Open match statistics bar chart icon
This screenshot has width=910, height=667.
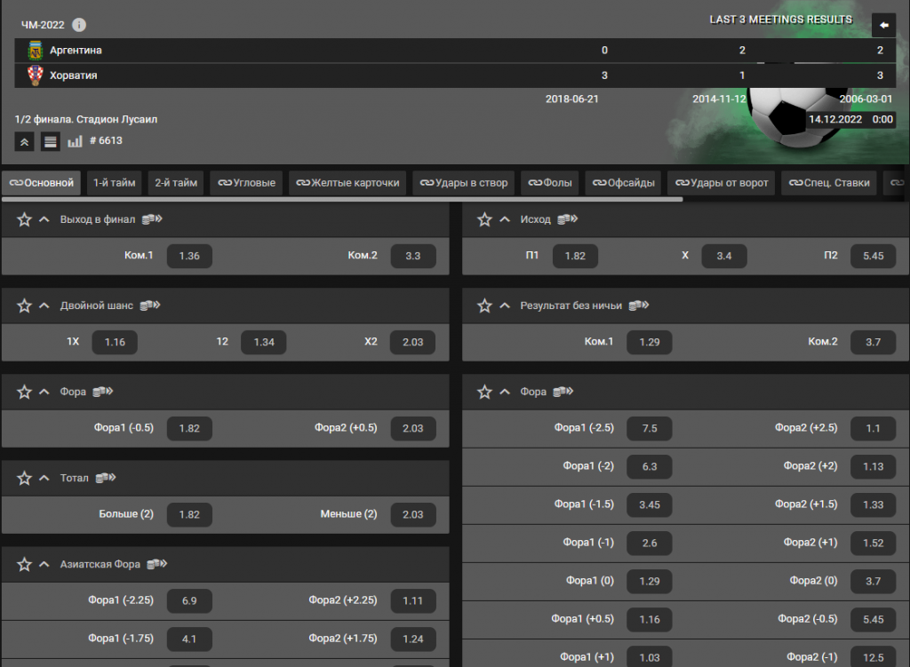point(75,141)
